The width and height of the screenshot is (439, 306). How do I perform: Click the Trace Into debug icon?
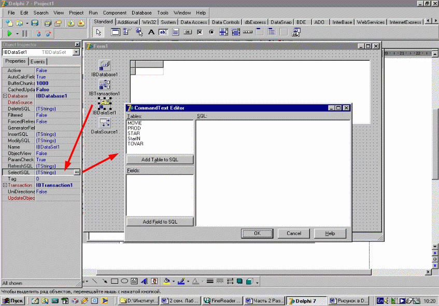pos(39,33)
